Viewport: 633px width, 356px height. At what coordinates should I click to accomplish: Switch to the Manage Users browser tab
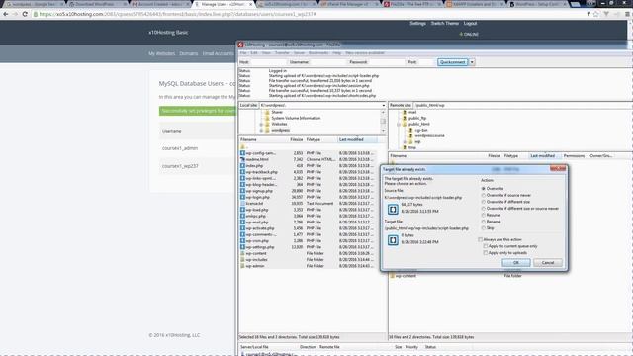223,4
